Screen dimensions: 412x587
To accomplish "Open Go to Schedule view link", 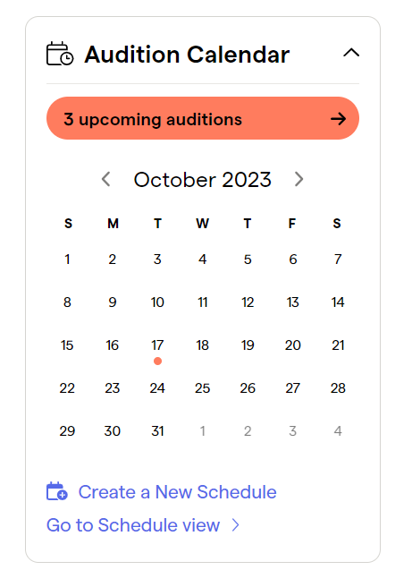I will 133,525.
